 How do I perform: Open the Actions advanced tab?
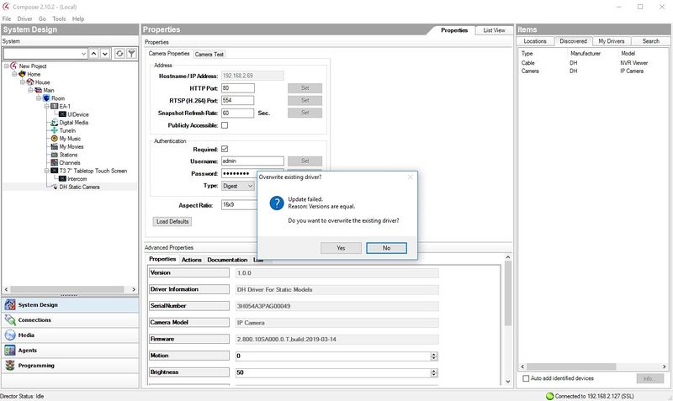click(192, 260)
